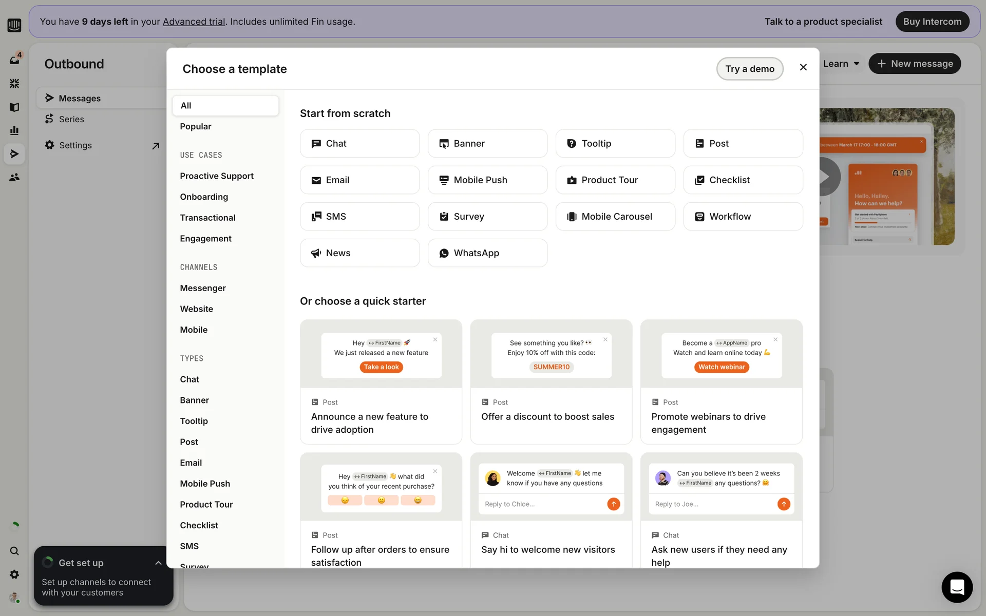Viewport: 986px width, 616px height.
Task: Choose the WhatsApp start-from-scratch option
Action: pyautogui.click(x=487, y=253)
